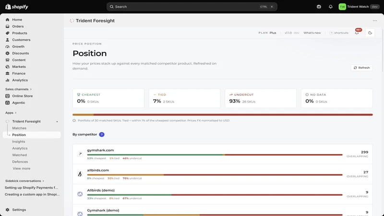Open Defences page in sidebar
The width and height of the screenshot is (384, 216).
(x=20, y=162)
